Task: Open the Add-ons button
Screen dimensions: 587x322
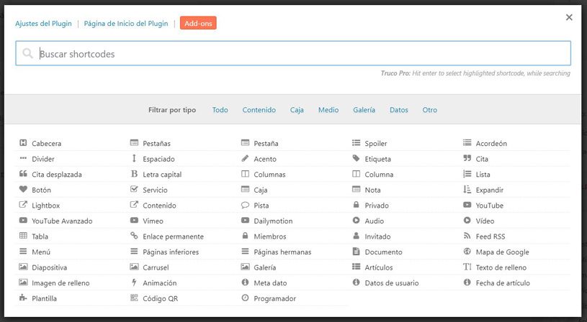Action: click(x=198, y=23)
